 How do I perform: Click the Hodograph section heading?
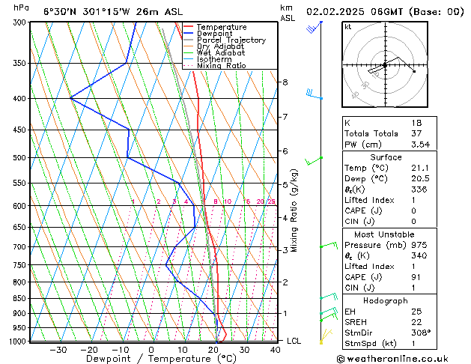(x=386, y=300)
